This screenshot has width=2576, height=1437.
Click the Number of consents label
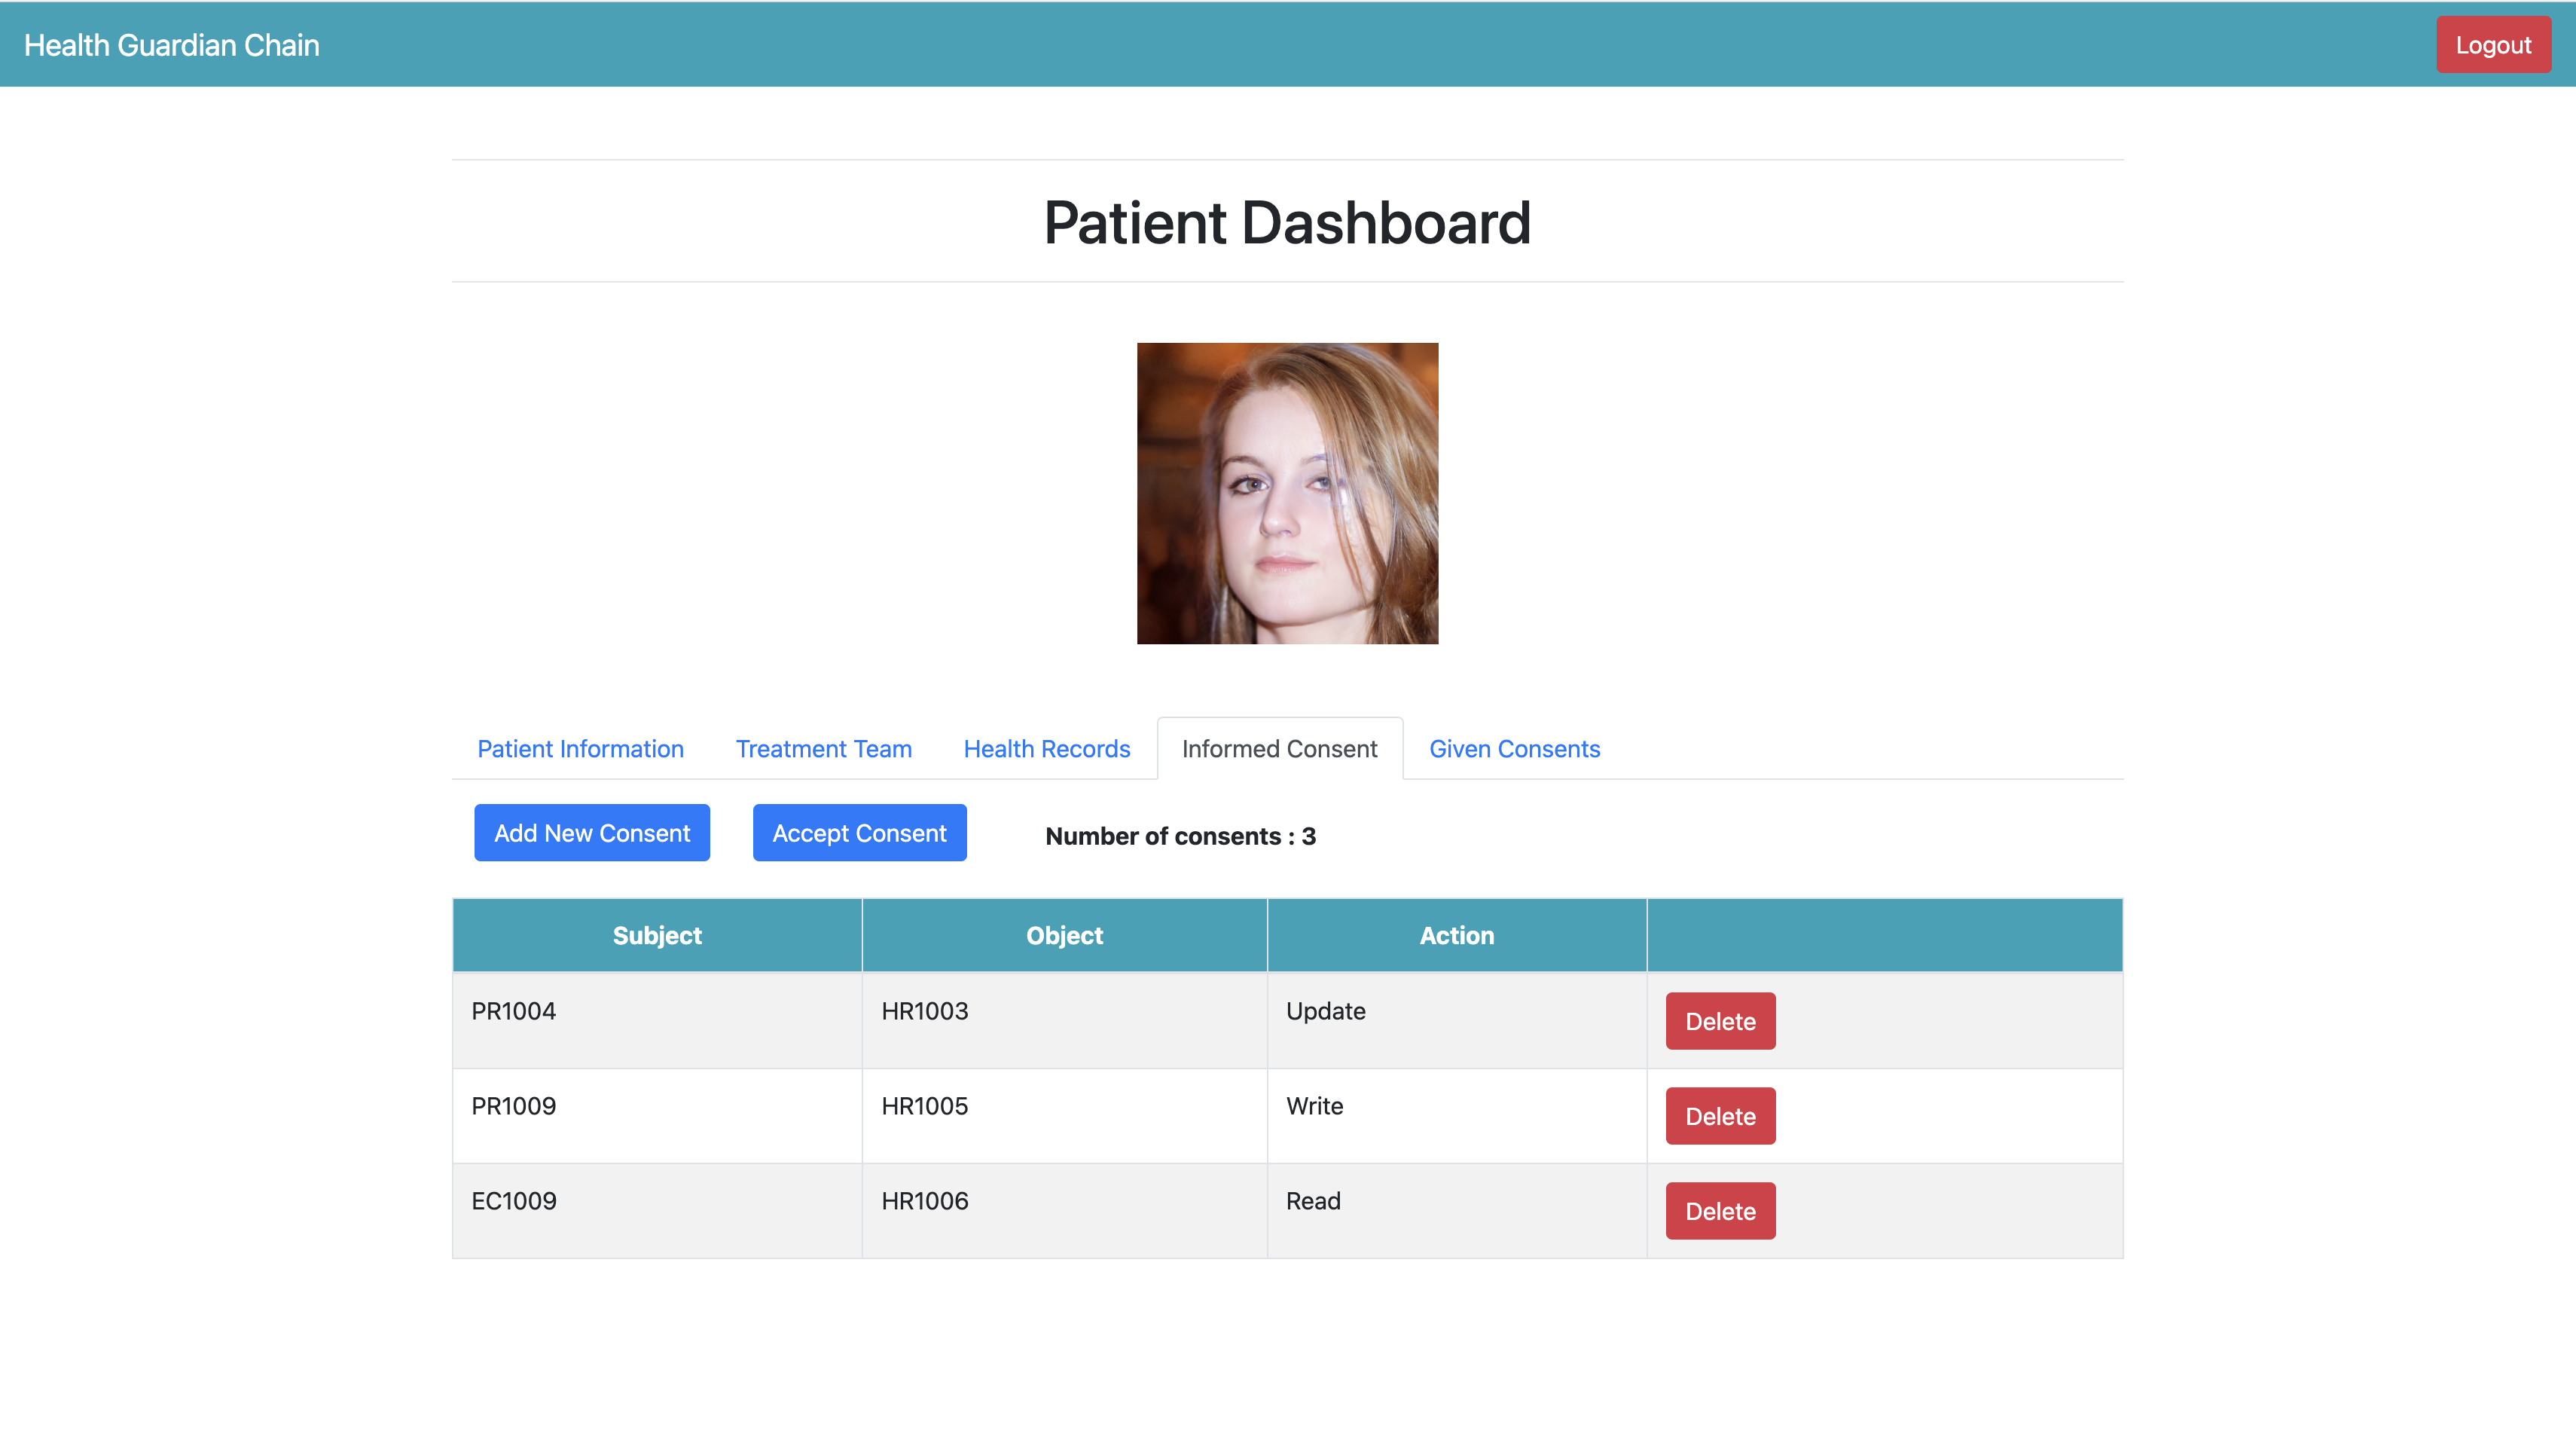click(x=1180, y=836)
